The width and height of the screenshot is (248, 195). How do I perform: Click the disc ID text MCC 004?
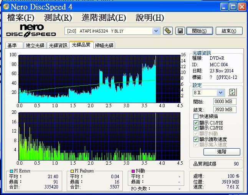coord(219,65)
